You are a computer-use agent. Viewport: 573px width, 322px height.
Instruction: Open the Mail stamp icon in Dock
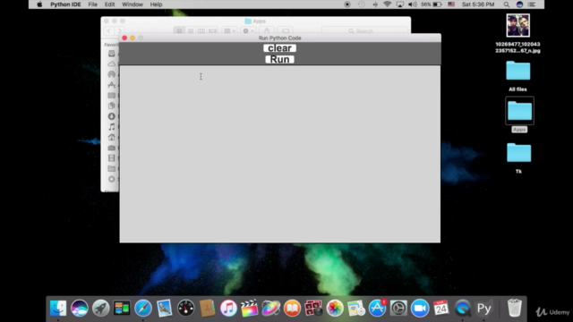(165, 308)
